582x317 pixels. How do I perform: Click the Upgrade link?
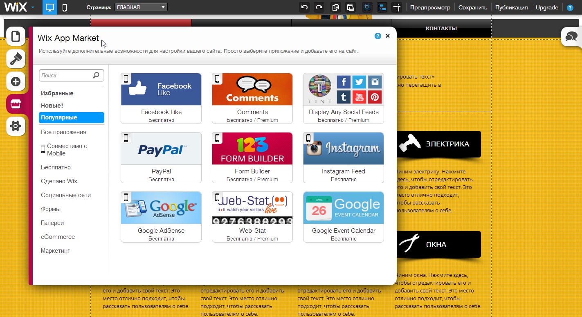coord(547,7)
